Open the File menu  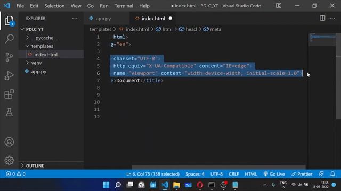click(x=20, y=6)
